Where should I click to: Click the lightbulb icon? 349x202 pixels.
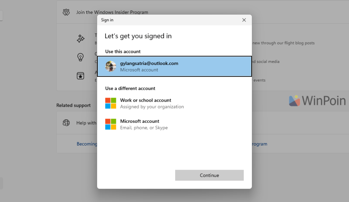pos(80,57)
